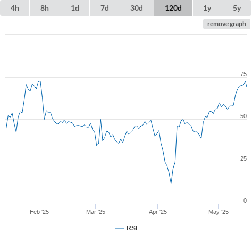The width and height of the screenshot is (252, 242).
Task: Select the 4h time range tab
Action: [x=15, y=8]
